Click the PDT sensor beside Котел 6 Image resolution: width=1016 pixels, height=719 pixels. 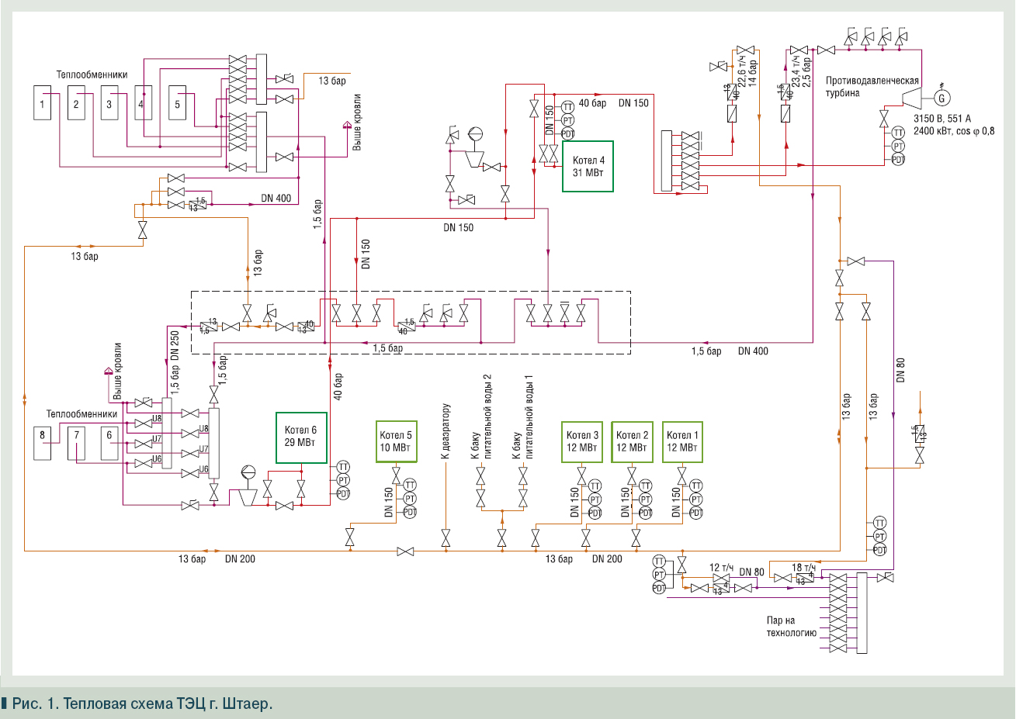[343, 494]
